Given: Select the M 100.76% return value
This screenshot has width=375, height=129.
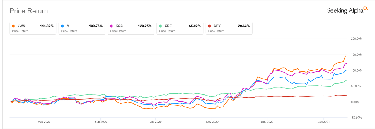Looking at the screenshot, I should tap(96, 26).
